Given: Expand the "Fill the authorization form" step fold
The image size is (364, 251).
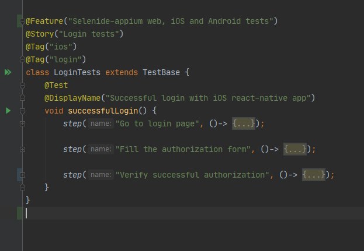Looking at the screenshot, I should [x=22, y=150].
